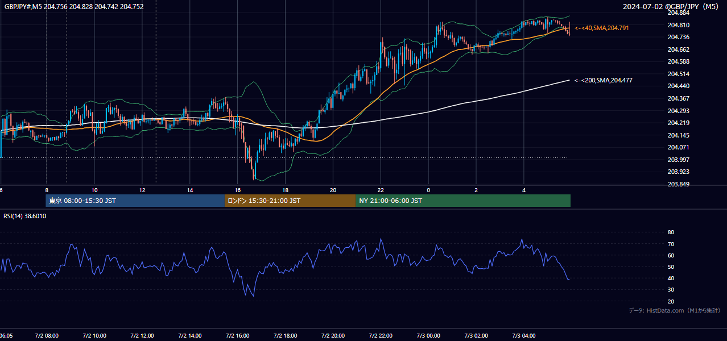This screenshot has width=727, height=341.
Task: Select the London 15:30-21:00 JST session bar
Action: click(x=290, y=201)
